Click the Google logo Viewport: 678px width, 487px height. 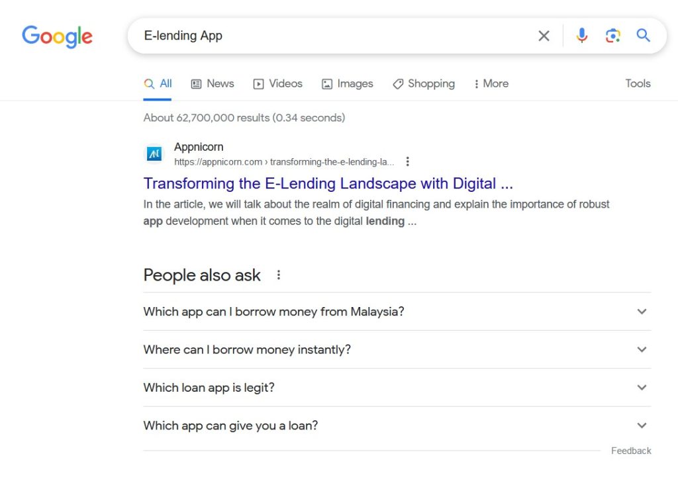point(57,36)
